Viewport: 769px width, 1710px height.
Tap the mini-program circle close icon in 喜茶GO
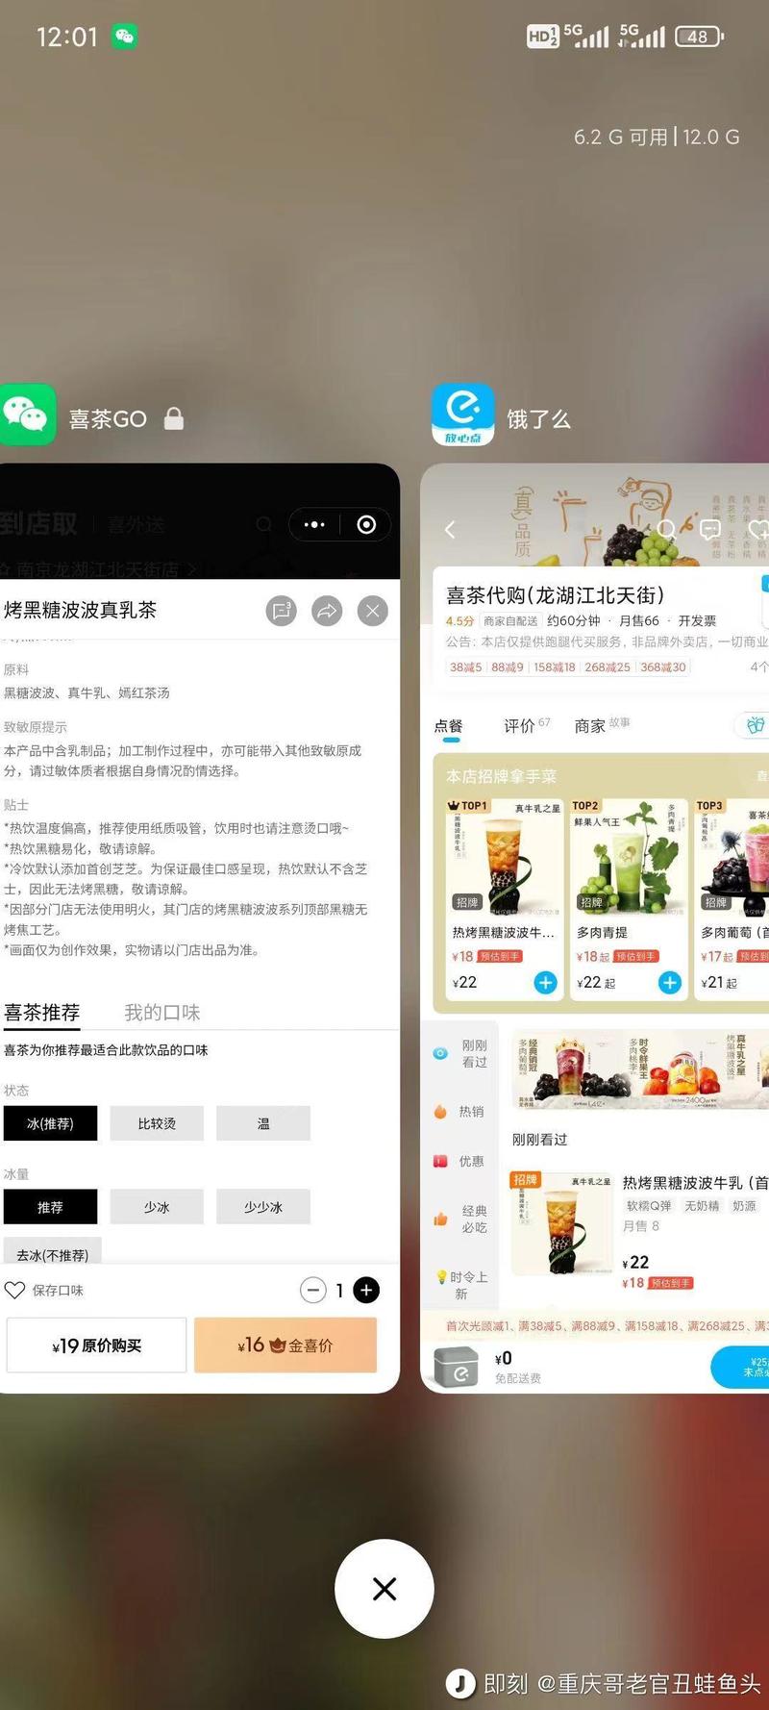pyautogui.click(x=366, y=524)
